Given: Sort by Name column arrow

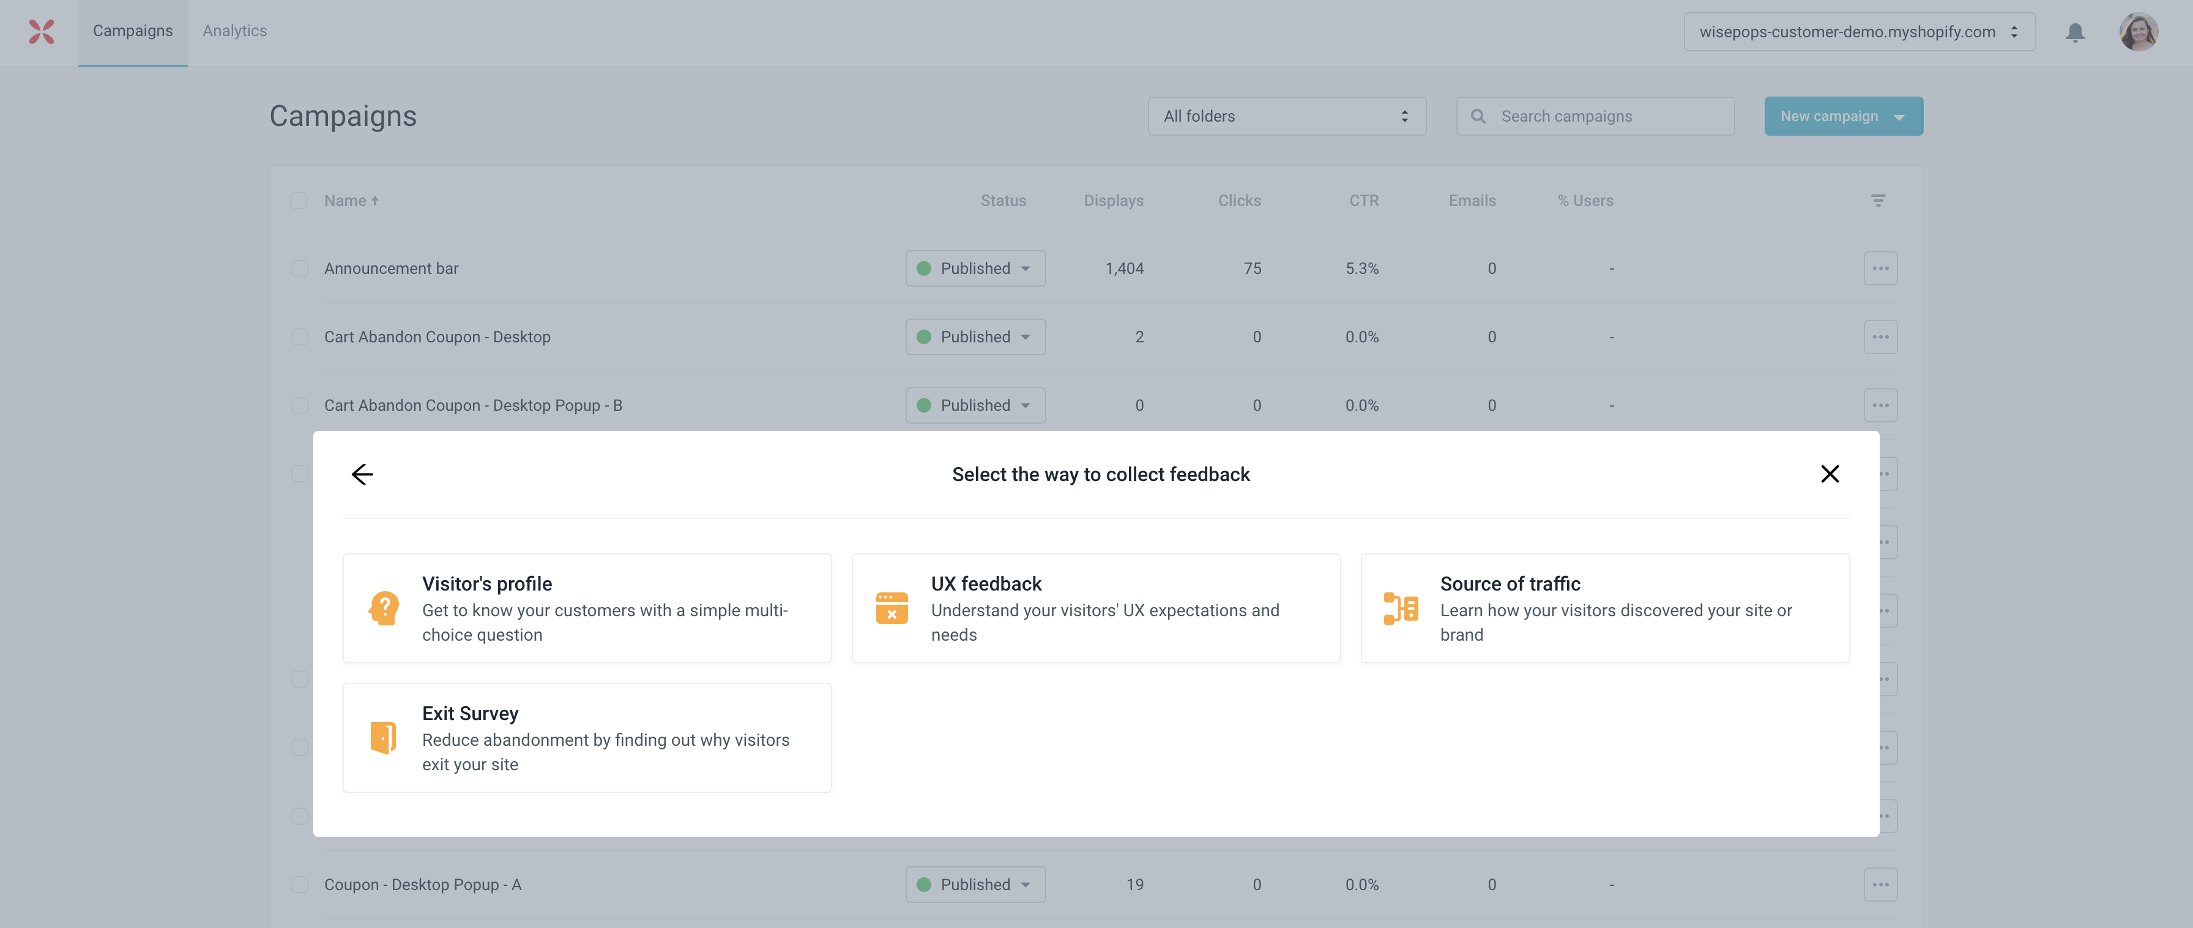Looking at the screenshot, I should [x=374, y=201].
